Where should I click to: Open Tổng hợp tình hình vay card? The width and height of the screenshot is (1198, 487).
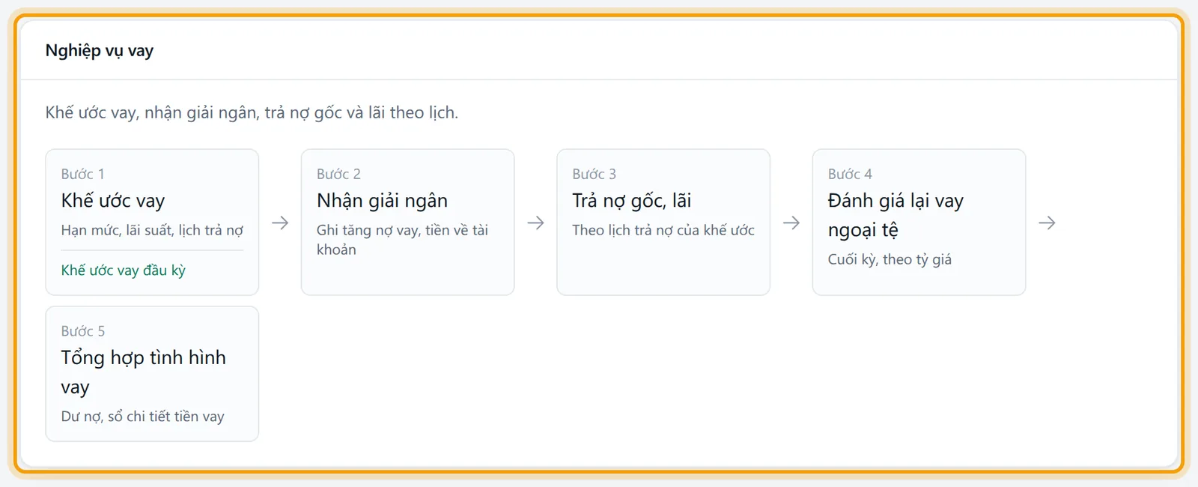click(x=152, y=374)
